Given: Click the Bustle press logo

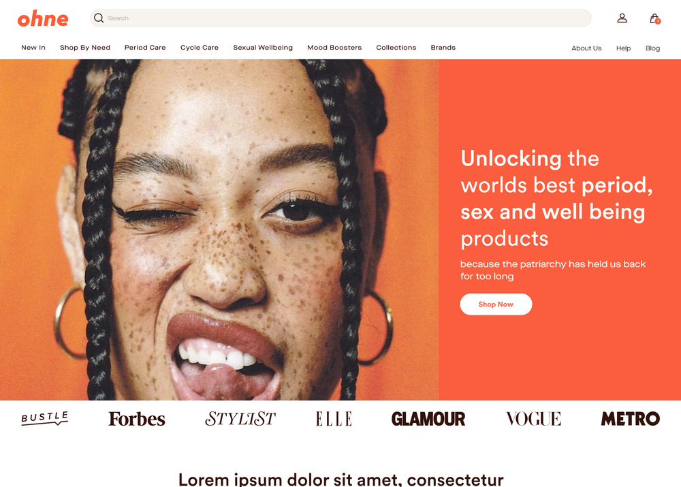Looking at the screenshot, I should pyautogui.click(x=45, y=418).
